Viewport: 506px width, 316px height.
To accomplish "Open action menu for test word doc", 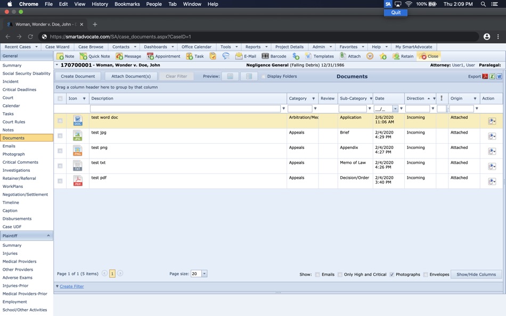I will (492, 121).
